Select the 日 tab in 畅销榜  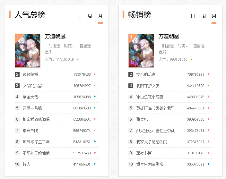click(x=193, y=16)
